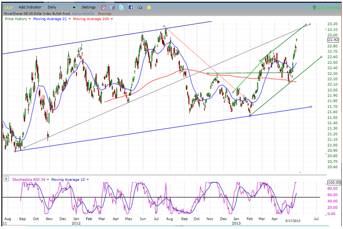Expand the Stochastics RSI 34 dropdown

click(48, 179)
